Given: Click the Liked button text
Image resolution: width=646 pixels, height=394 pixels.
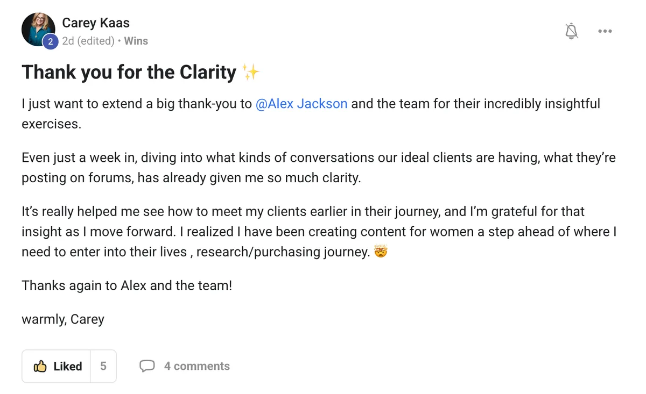Looking at the screenshot, I should click(x=67, y=366).
